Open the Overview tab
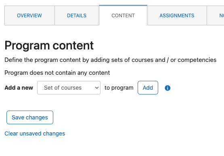The image size is (224, 156). point(29,16)
